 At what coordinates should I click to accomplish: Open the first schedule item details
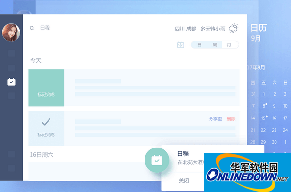click(152, 88)
